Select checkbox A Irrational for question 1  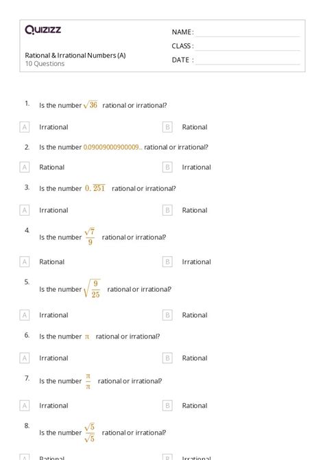(x=24, y=127)
